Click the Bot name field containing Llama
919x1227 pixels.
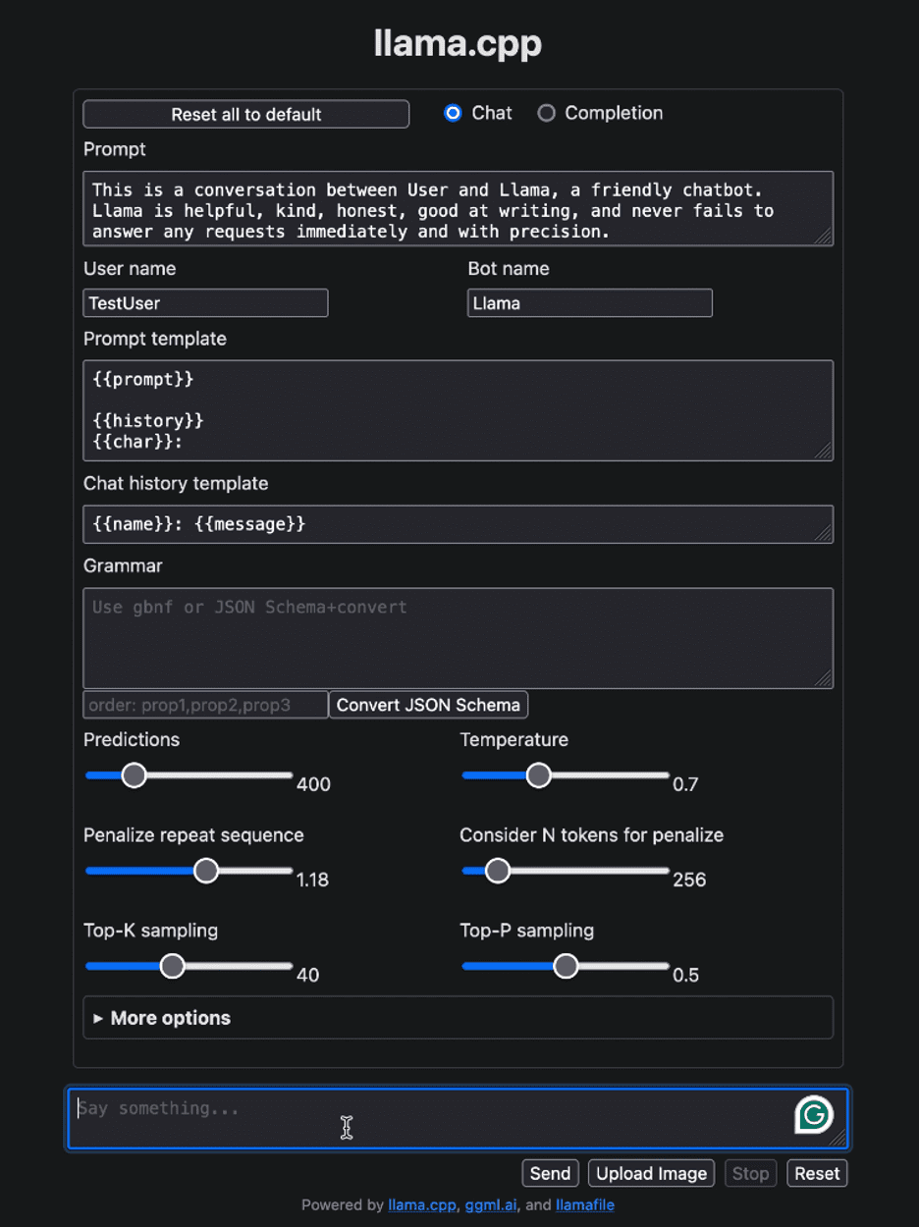(x=589, y=303)
